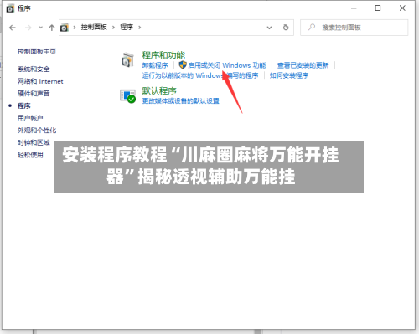This screenshot has width=419, height=334.
Task: Open recent locations dropdown arrow
Action: coord(41,28)
